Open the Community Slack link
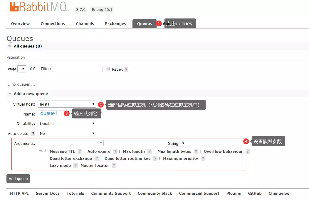This screenshot has height=202, width=309. (155, 193)
